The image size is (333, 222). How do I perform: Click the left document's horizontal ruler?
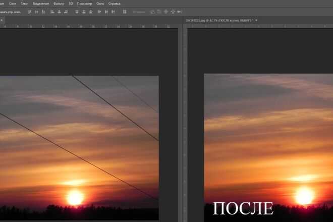pos(89,27)
